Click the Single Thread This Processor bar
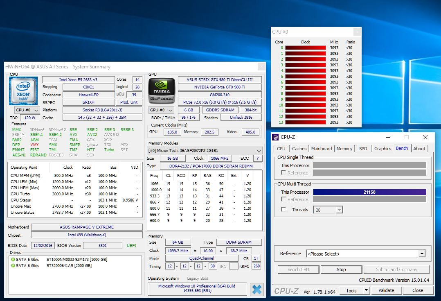Image resolution: width=441 pixels, height=301 pixels. (369, 165)
